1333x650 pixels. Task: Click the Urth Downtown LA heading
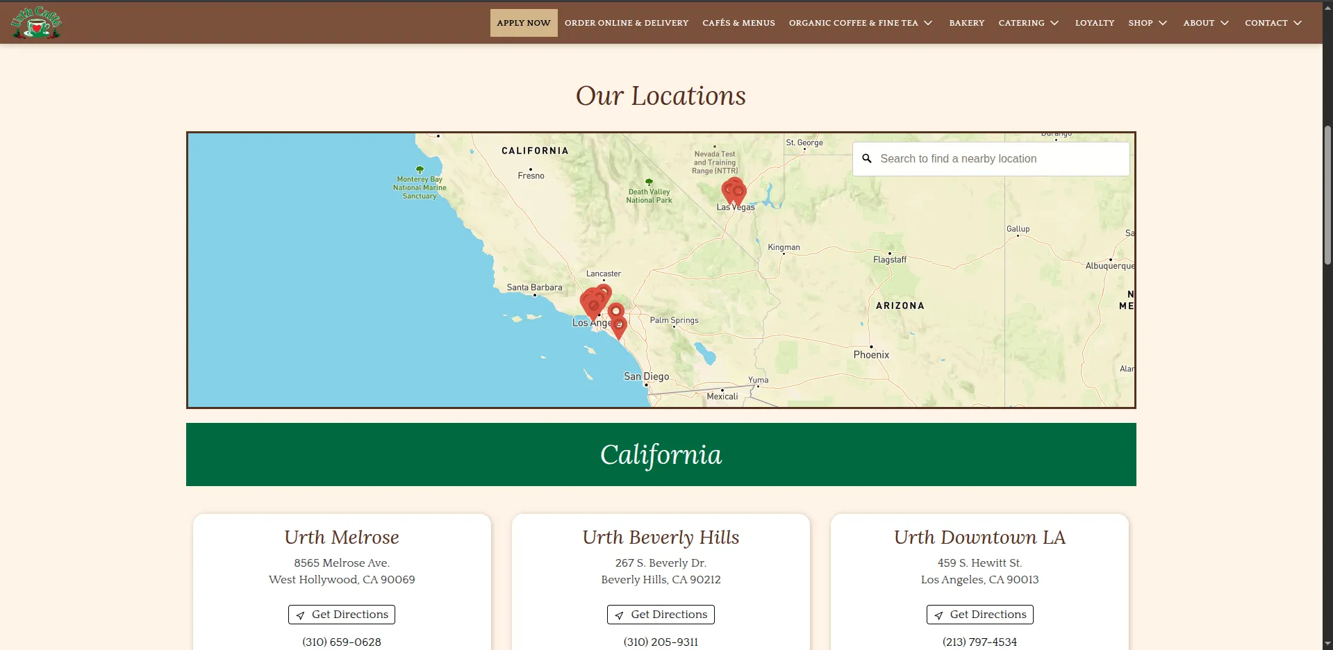[980, 537]
